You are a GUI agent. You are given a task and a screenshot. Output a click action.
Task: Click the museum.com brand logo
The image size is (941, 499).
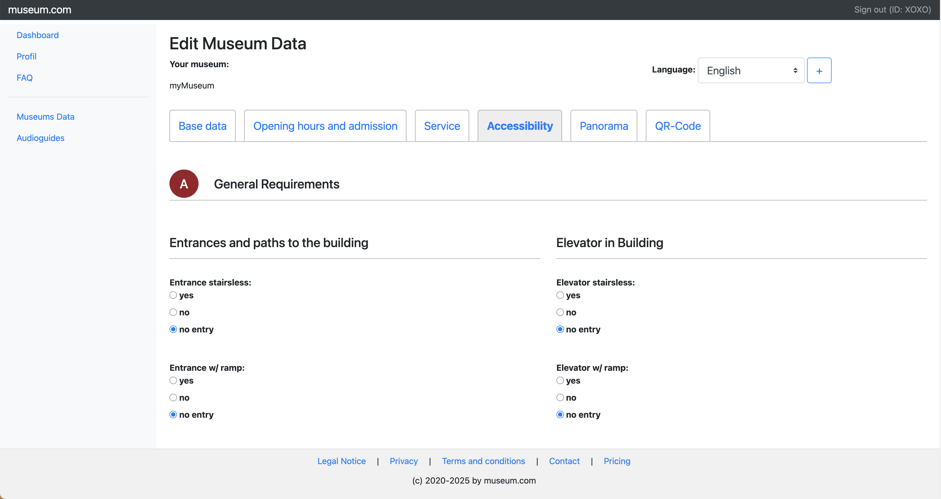40,10
